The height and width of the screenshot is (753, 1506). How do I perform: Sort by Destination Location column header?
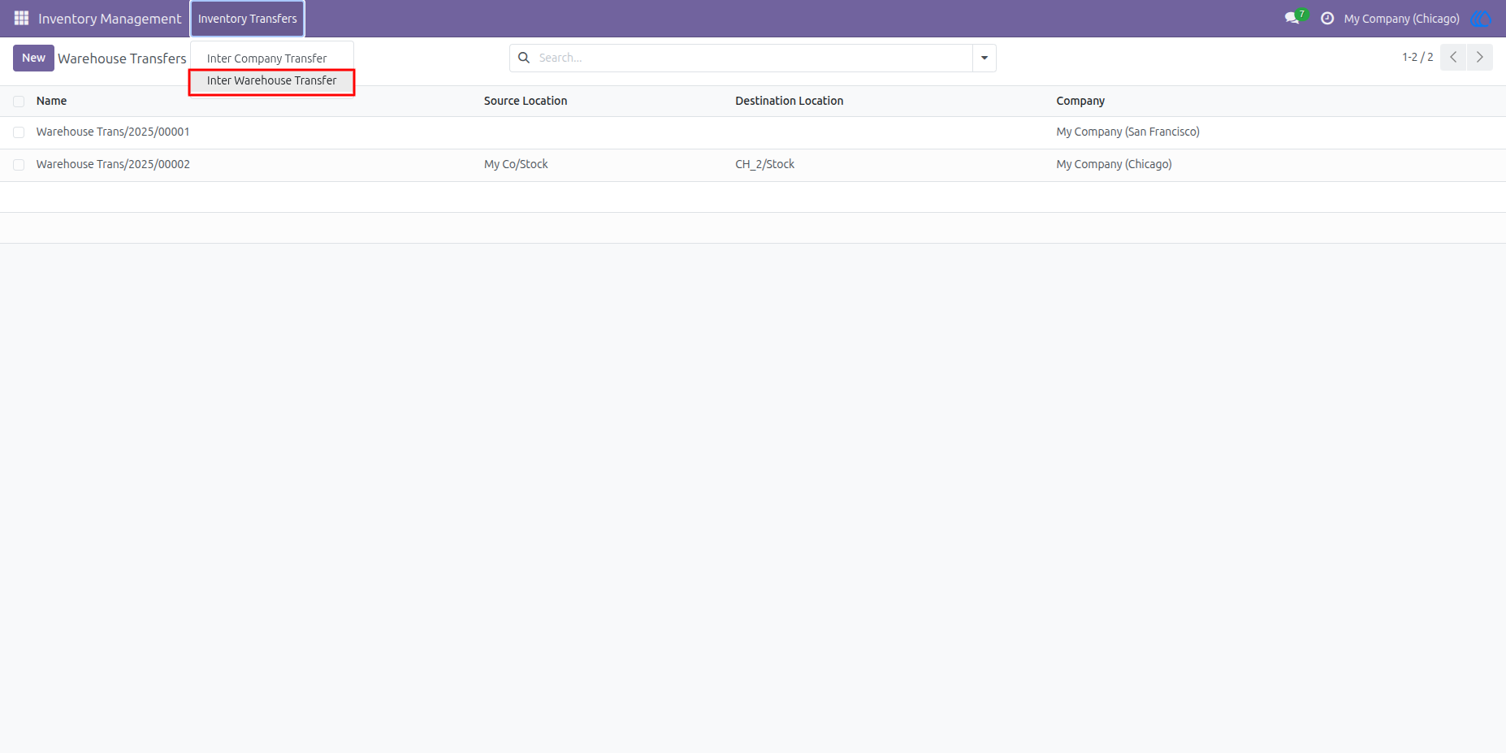point(790,101)
